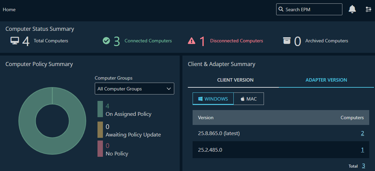
Task: Click the tan Awaiting Policy Update swatch
Action: (100, 129)
